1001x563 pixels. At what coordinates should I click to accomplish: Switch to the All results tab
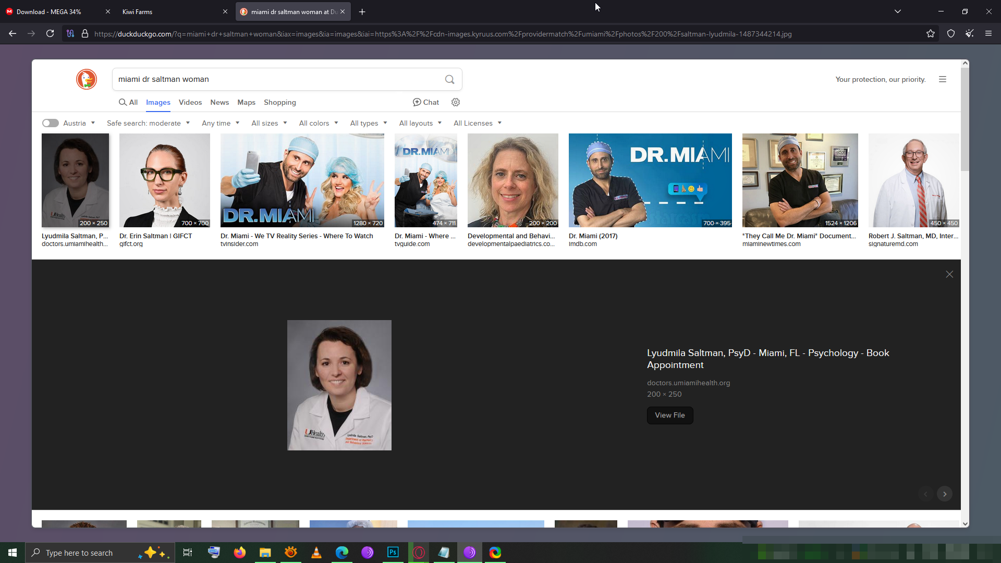click(128, 102)
